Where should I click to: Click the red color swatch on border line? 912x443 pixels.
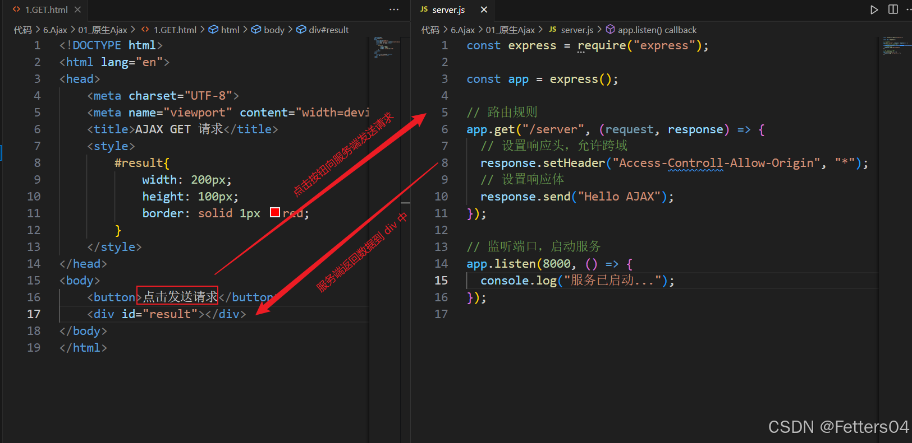click(x=275, y=212)
